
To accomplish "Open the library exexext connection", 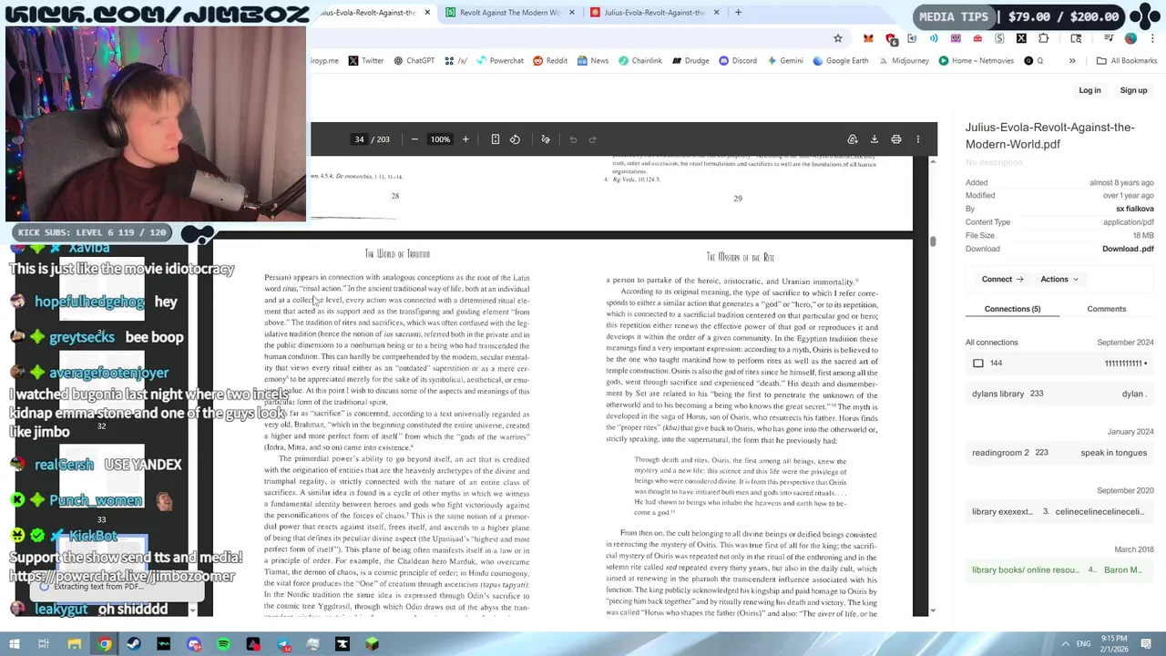I will (x=1059, y=512).
